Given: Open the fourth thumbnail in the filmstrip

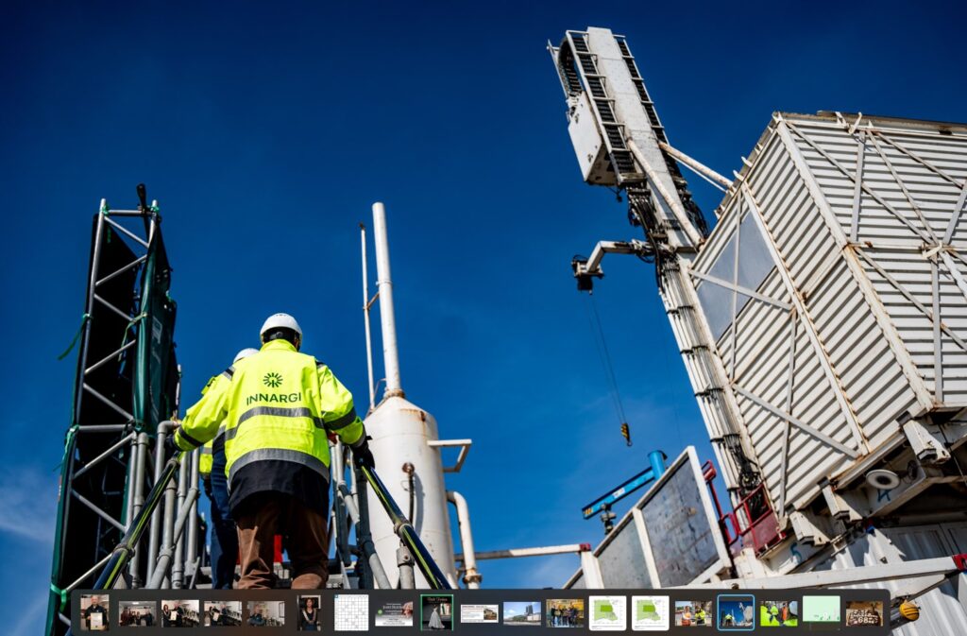Looking at the screenshot, I should [223, 613].
